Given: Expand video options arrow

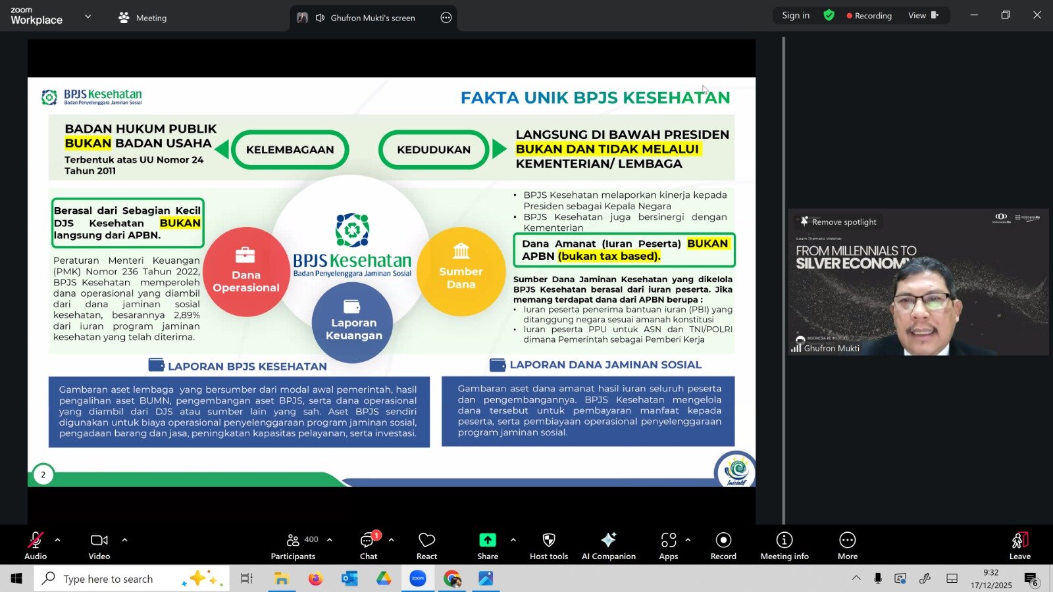Looking at the screenshot, I should [124, 540].
